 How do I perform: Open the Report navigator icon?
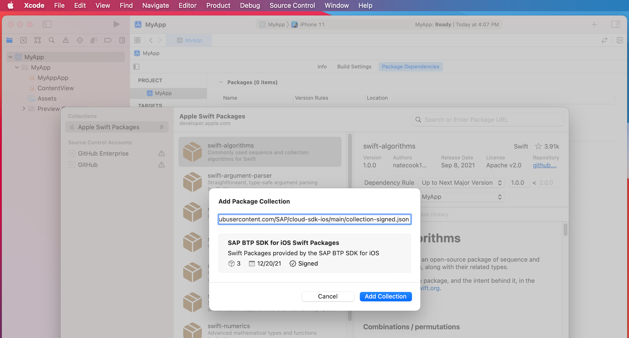[x=122, y=40]
